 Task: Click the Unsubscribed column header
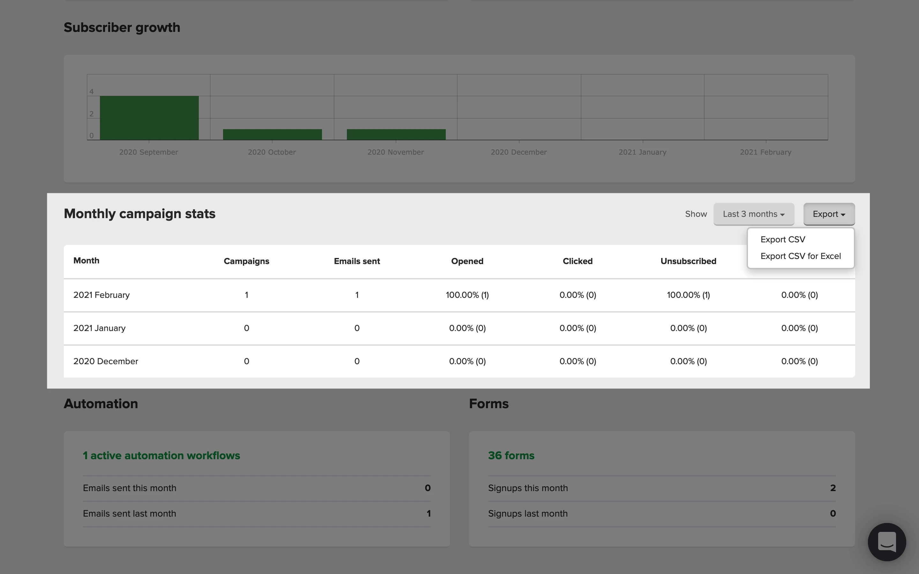click(x=688, y=261)
